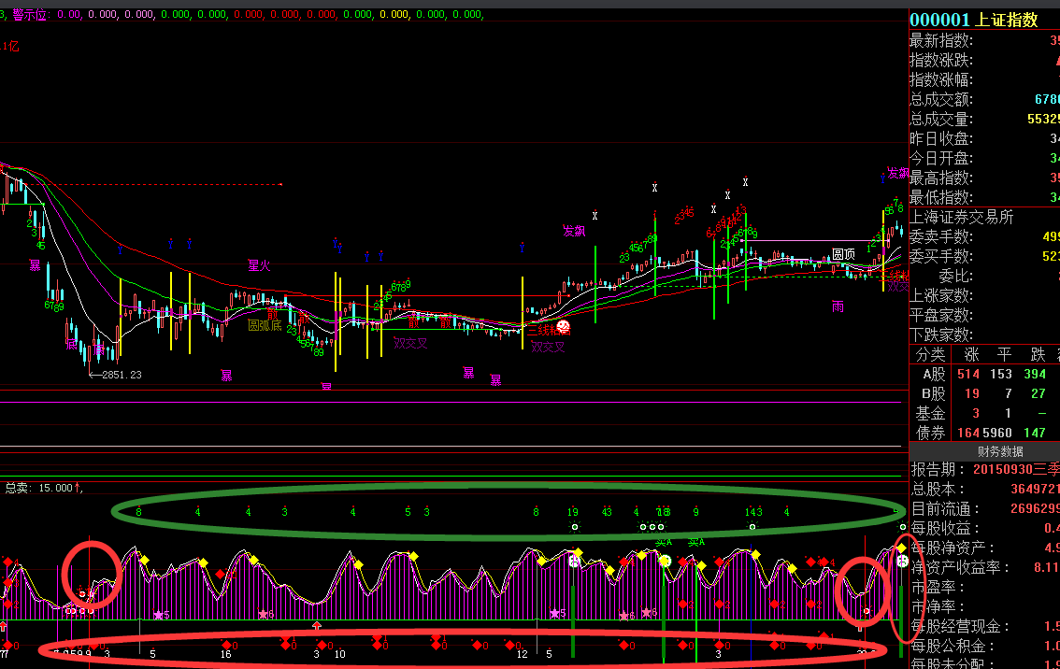
Task: Click the value 514 in A股 row
Action: pos(968,375)
